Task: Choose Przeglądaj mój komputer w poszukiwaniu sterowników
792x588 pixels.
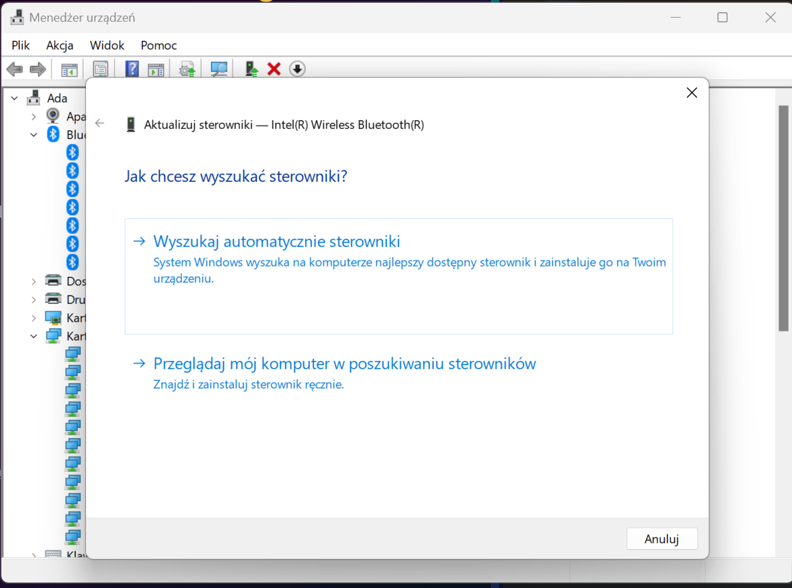Action: coord(344,364)
